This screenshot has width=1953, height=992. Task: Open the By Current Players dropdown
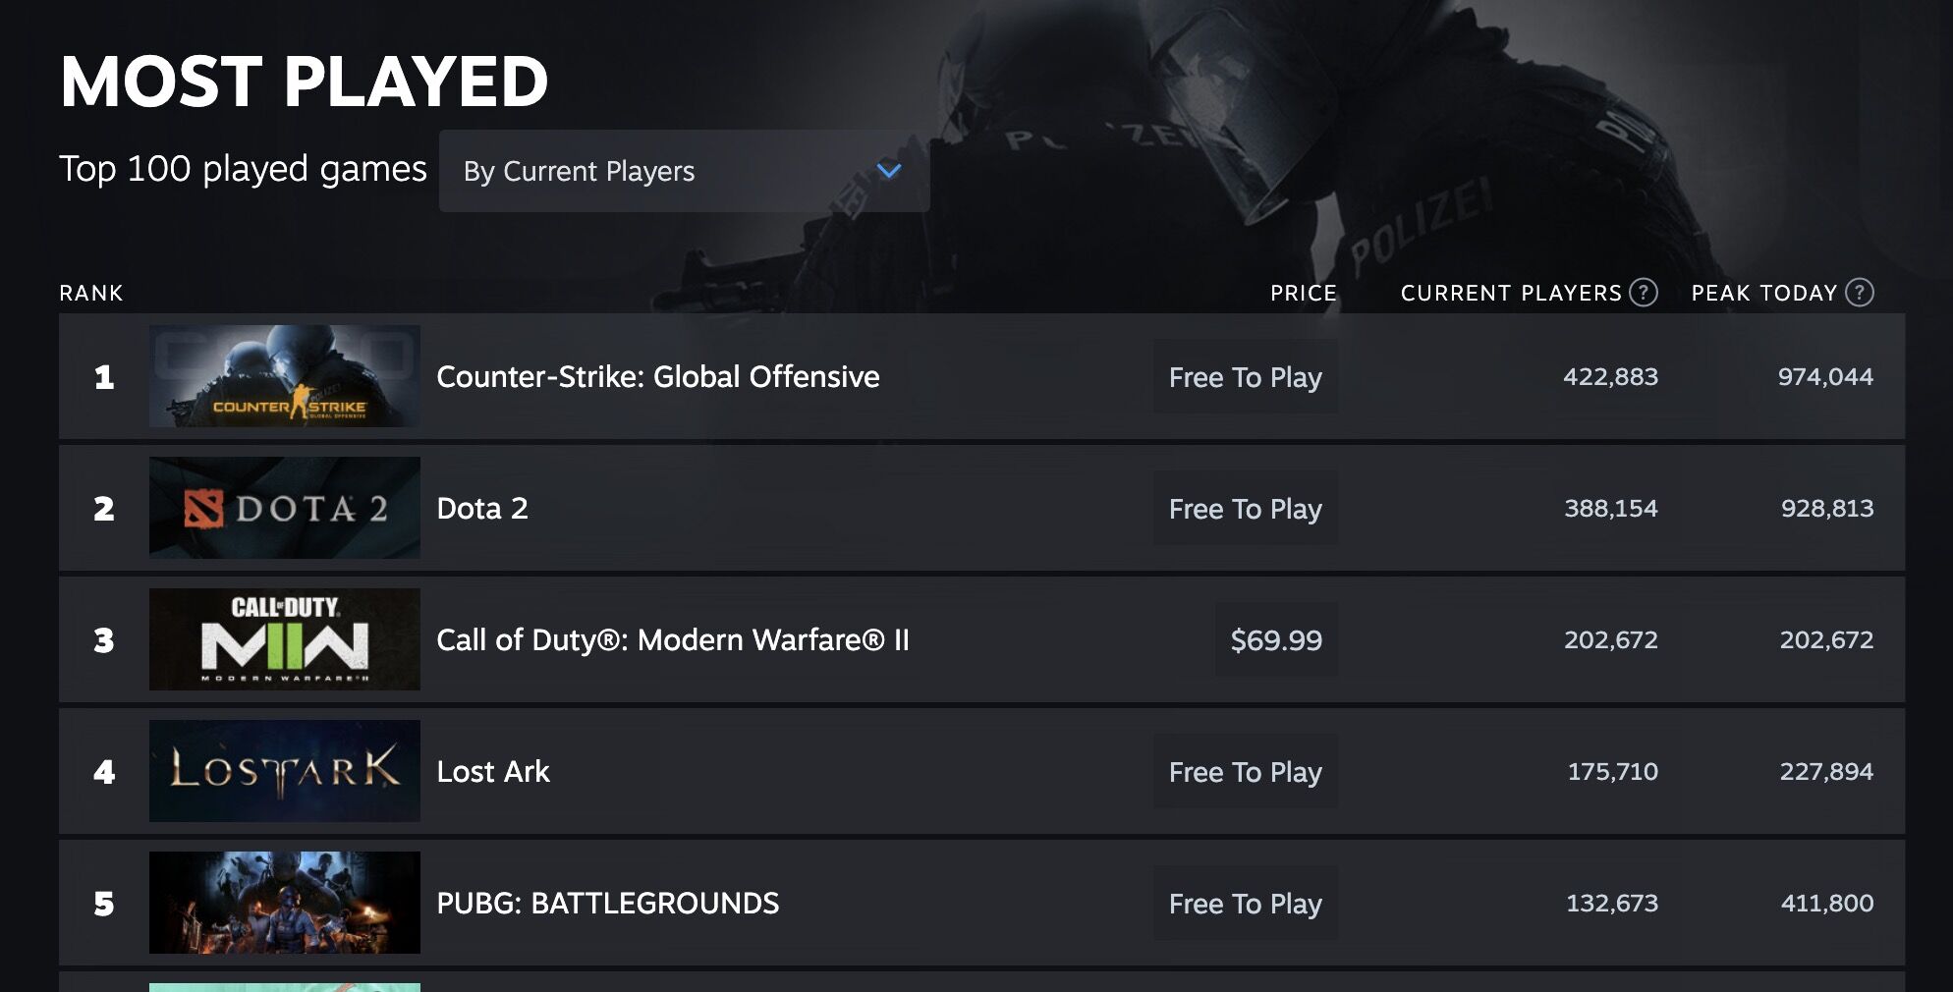coord(683,171)
